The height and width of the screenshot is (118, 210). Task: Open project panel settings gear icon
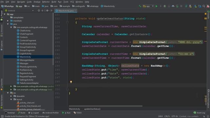tap(47, 10)
